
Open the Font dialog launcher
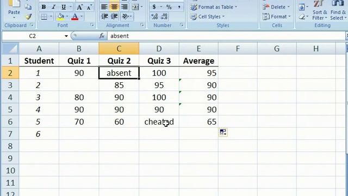[x=92, y=25]
